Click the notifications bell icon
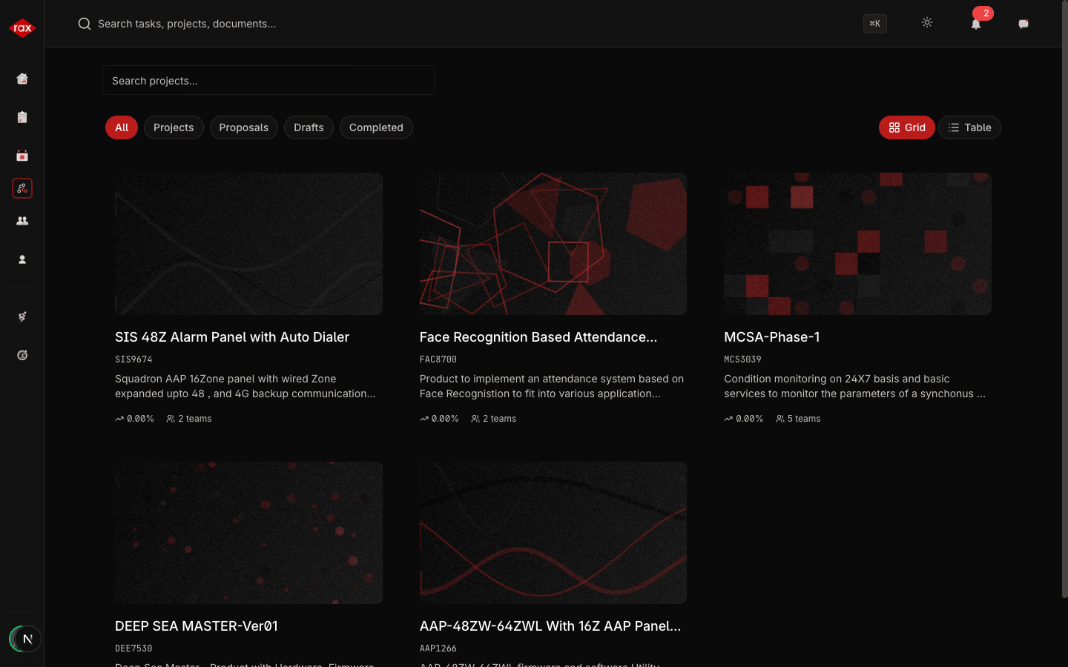Viewport: 1068px width, 667px height. (x=976, y=24)
